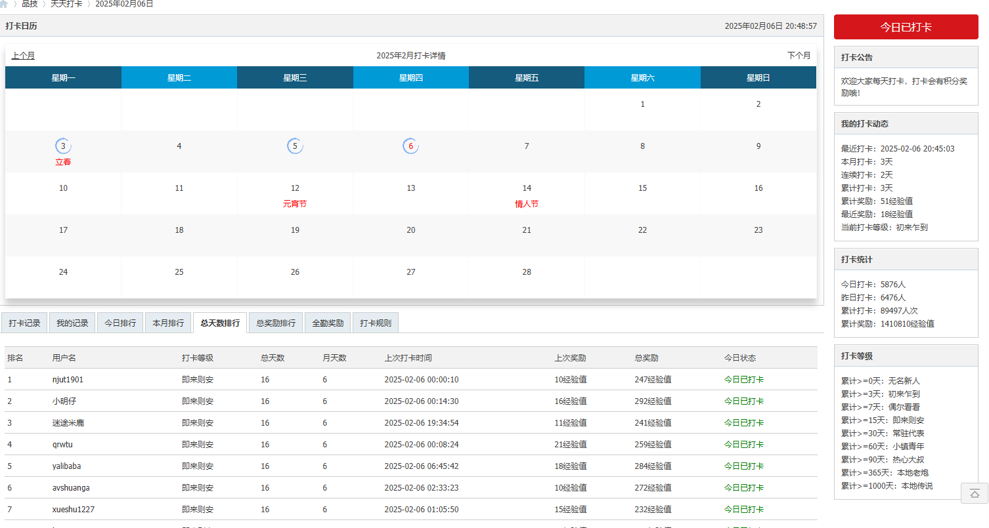This screenshot has height=528, width=989.
Task: Click the 今日状态 column header
Action: pos(740,358)
